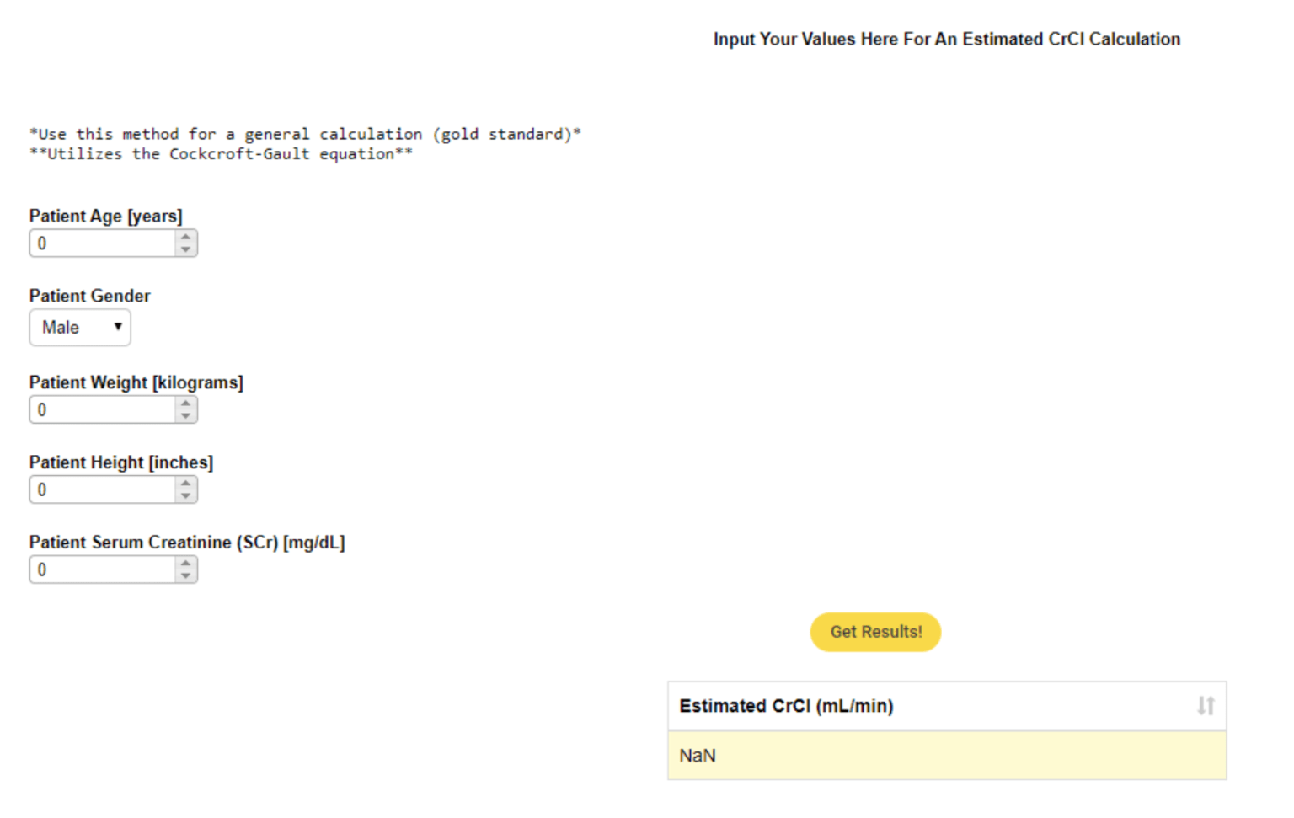
Task: Click the 'gold standard' method note line
Action: 305,134
